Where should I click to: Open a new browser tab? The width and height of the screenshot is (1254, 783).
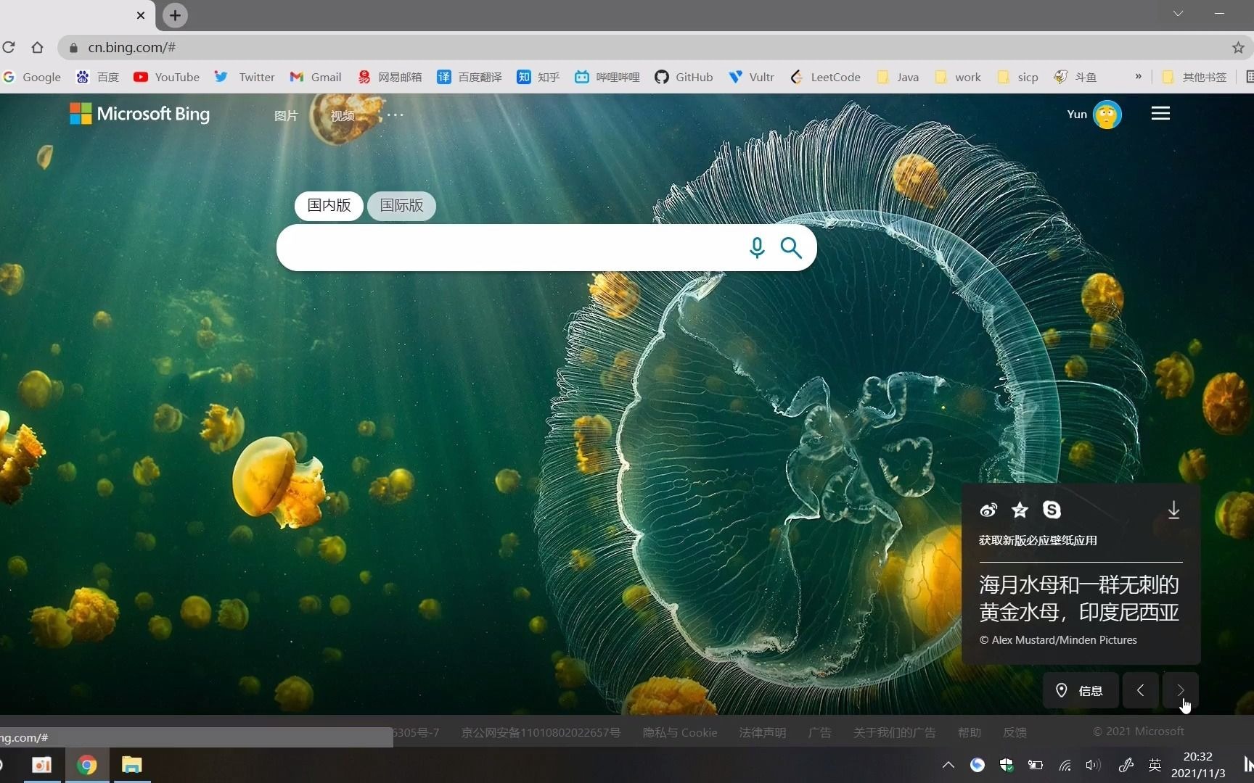175,15
